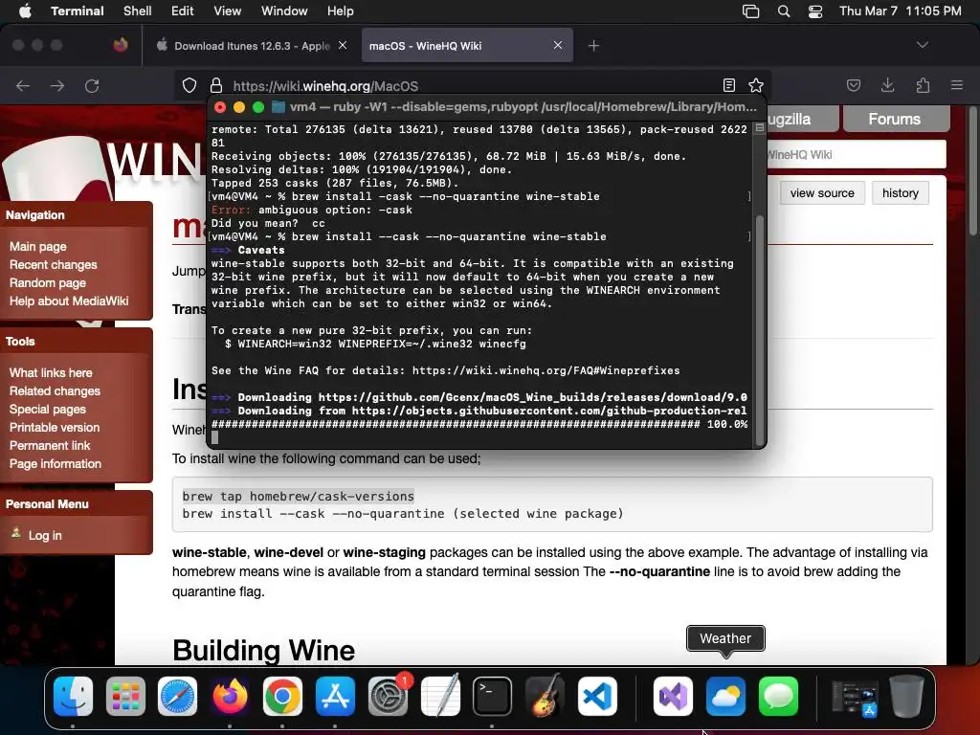Open the Edit menu

coord(183,11)
